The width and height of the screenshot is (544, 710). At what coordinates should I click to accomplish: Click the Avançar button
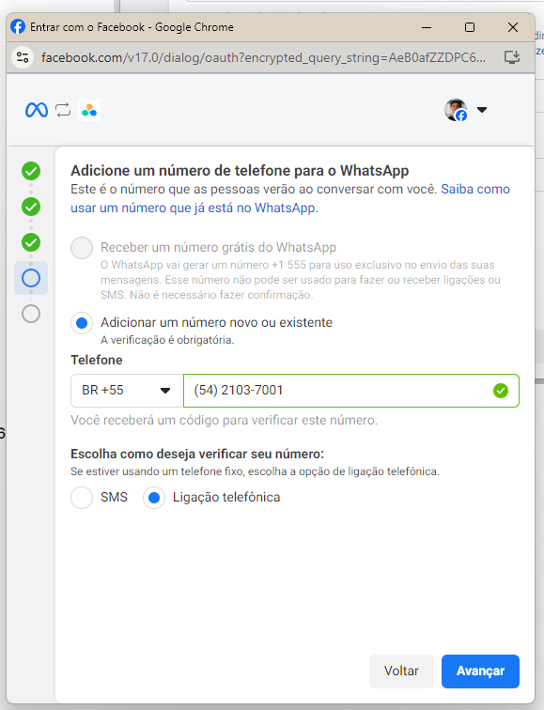coord(480,671)
